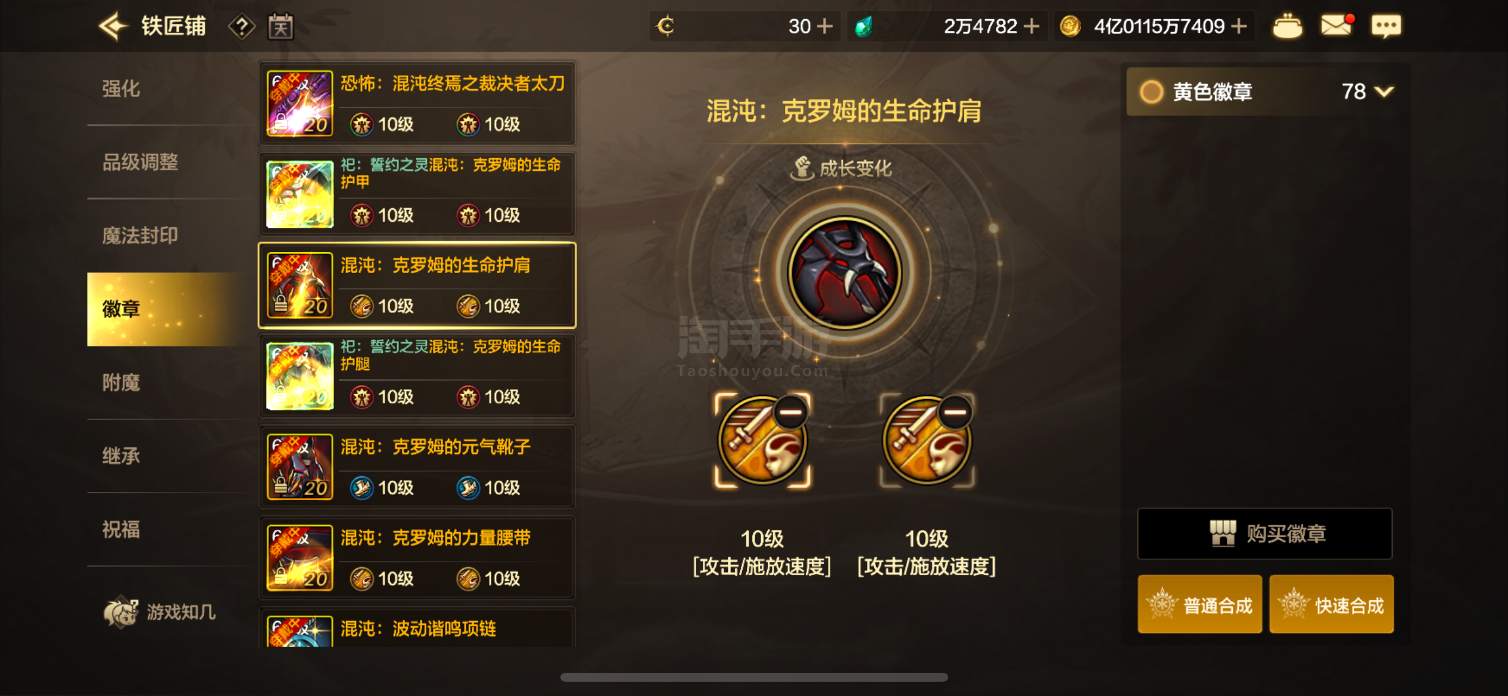Click the 购买徽章 button
This screenshot has width=1508, height=696.
coord(1265,534)
